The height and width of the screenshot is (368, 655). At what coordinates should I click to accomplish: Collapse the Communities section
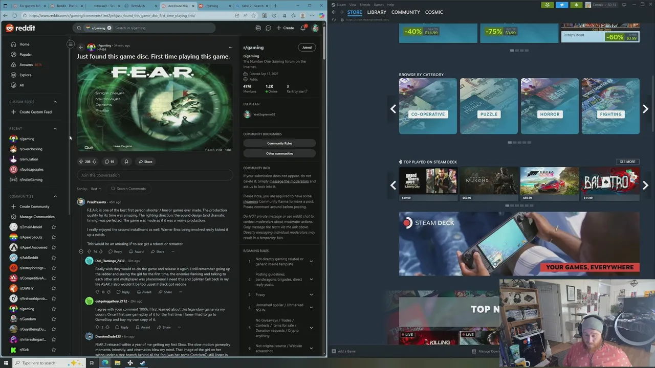tap(55, 196)
